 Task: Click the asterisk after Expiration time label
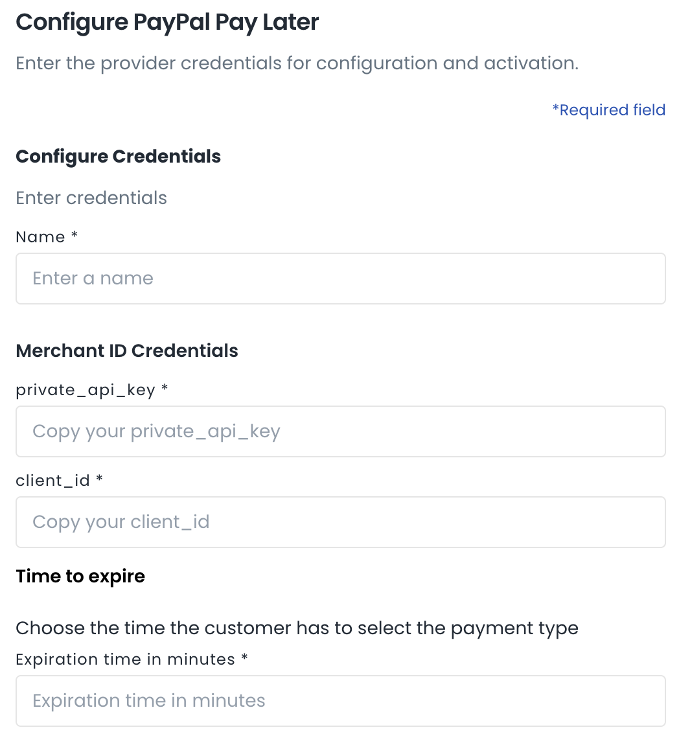244,658
